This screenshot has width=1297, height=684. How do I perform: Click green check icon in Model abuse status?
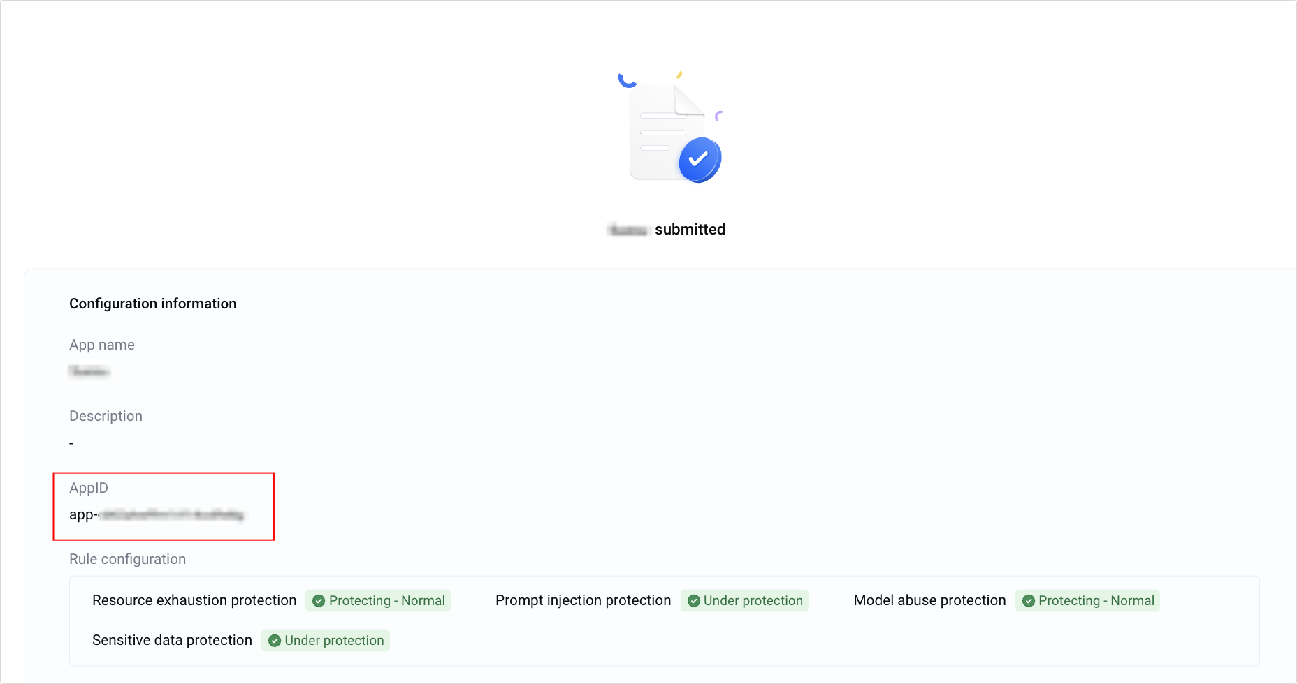click(1029, 601)
